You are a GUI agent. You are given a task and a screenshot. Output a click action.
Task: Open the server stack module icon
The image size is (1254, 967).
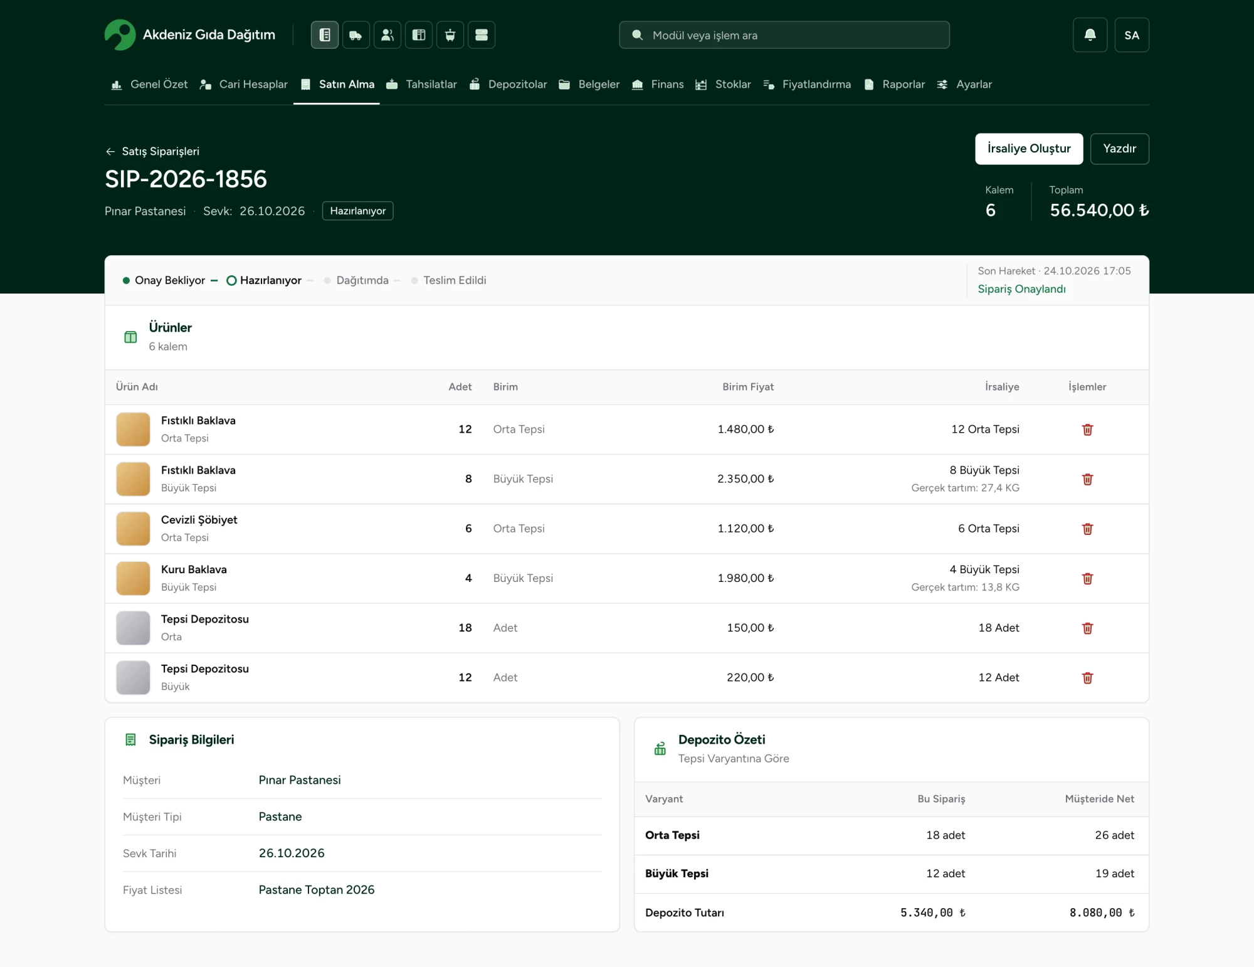point(482,35)
